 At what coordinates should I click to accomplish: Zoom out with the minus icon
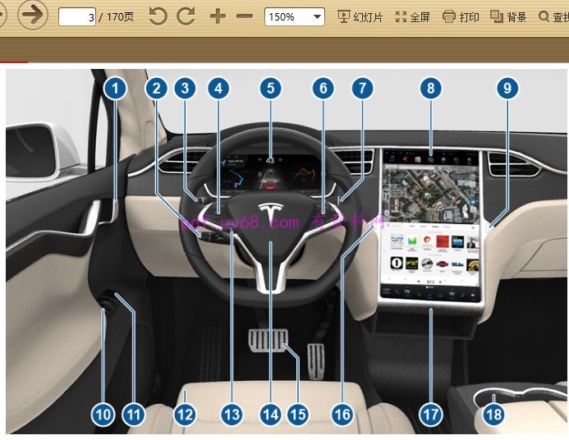[245, 16]
